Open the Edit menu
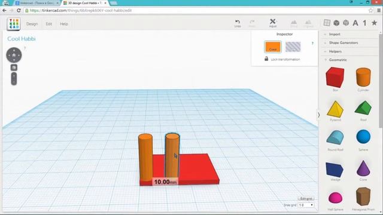Screen dimensions: 383x215 pos(49,24)
